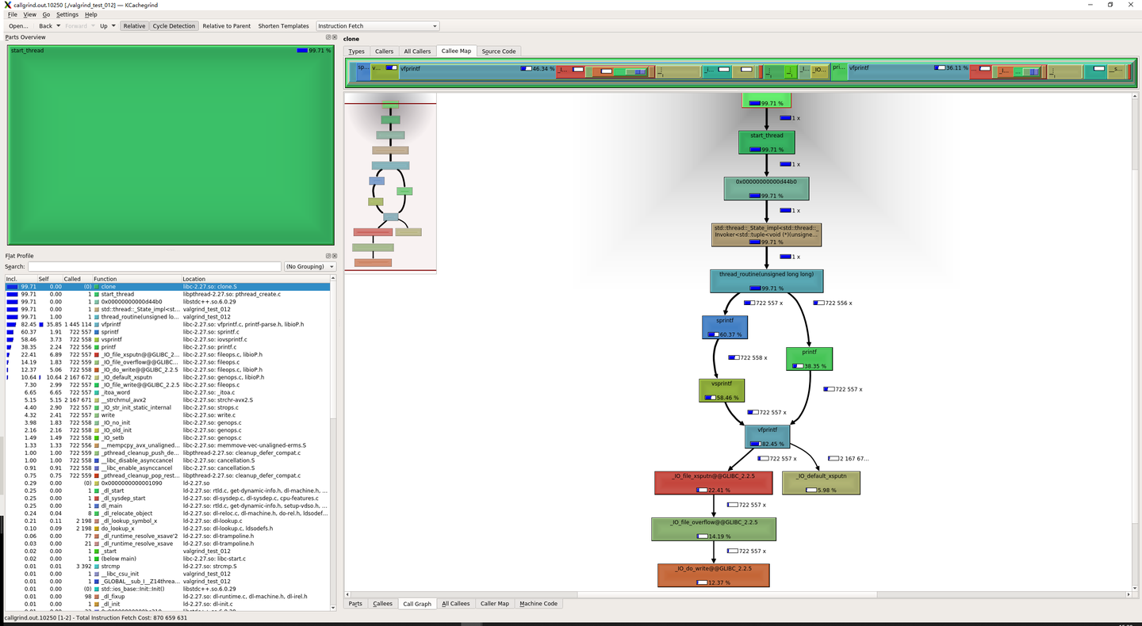The width and height of the screenshot is (1142, 626).
Task: Click the Up toolbar button
Action: coord(104,26)
